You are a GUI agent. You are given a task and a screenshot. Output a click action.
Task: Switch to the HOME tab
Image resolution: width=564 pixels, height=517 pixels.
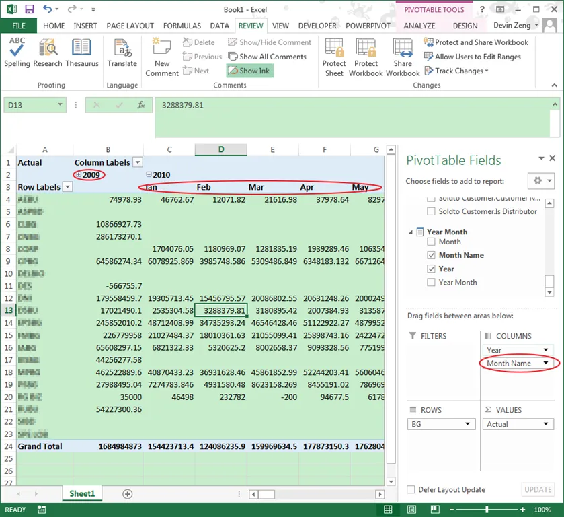pos(54,26)
